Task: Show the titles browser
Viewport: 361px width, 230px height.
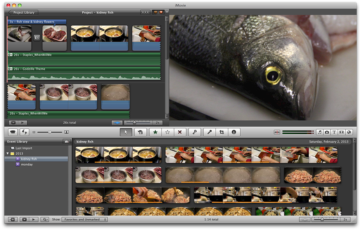Action: (334, 132)
